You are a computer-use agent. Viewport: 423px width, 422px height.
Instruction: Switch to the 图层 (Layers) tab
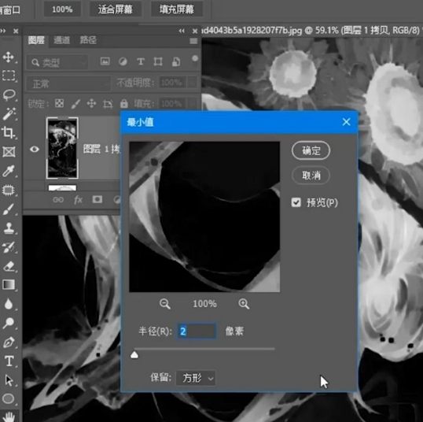click(36, 40)
